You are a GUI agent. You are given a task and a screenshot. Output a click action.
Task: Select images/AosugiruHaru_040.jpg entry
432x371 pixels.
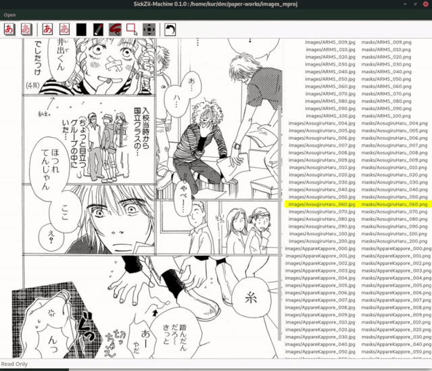[x=322, y=189]
